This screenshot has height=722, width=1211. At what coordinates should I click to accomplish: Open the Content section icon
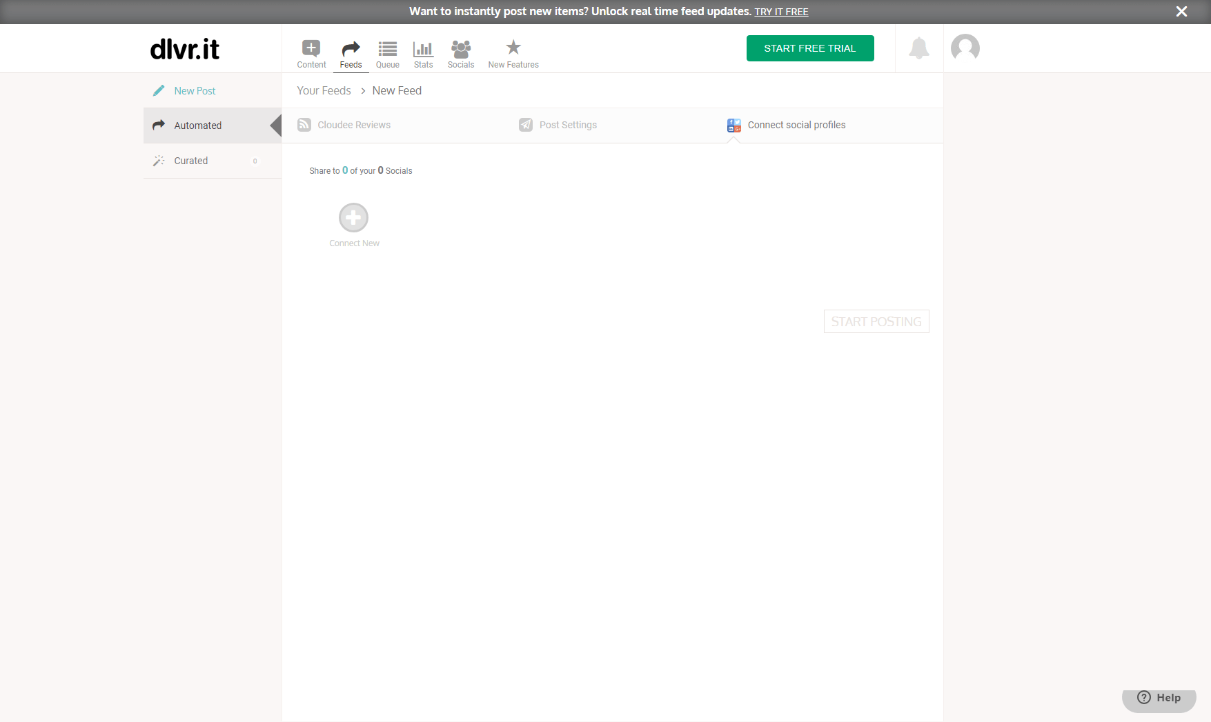(x=311, y=48)
